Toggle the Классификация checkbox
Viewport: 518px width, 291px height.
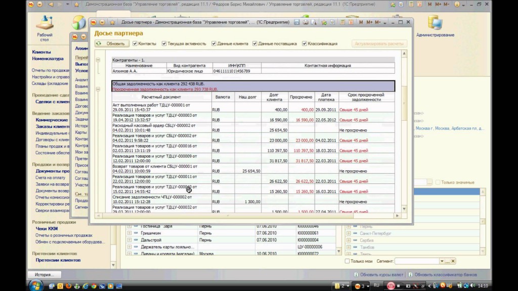[304, 43]
